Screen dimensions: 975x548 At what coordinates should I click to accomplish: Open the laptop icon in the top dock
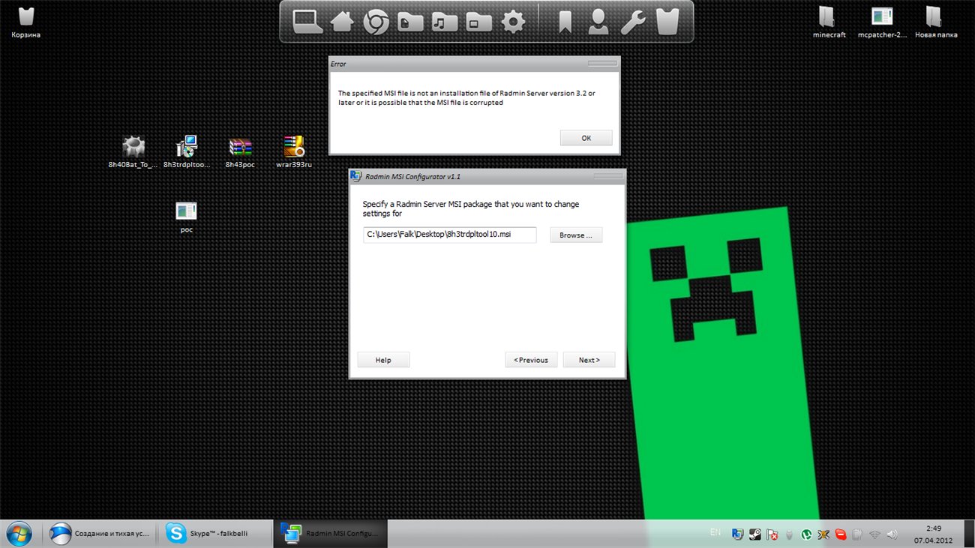(307, 21)
